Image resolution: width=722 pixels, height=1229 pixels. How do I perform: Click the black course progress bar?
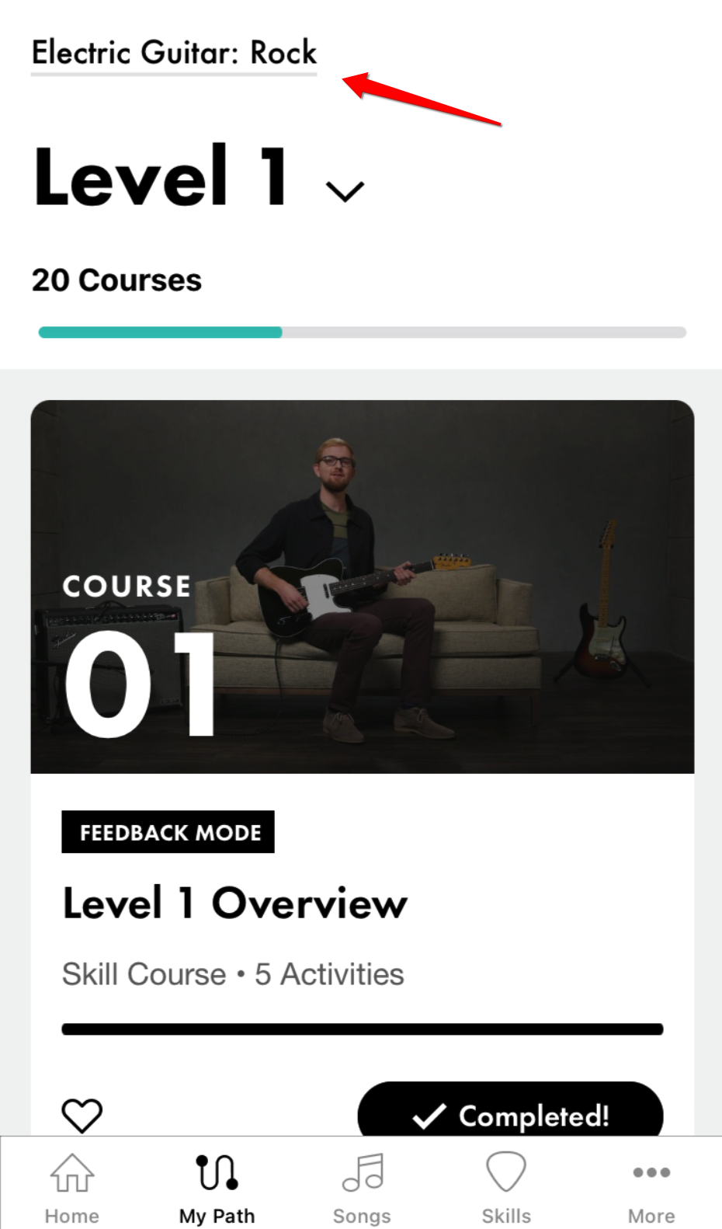[363, 1029]
